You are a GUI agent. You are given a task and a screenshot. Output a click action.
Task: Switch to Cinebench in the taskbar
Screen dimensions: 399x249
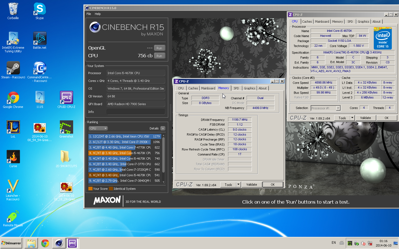59,243
